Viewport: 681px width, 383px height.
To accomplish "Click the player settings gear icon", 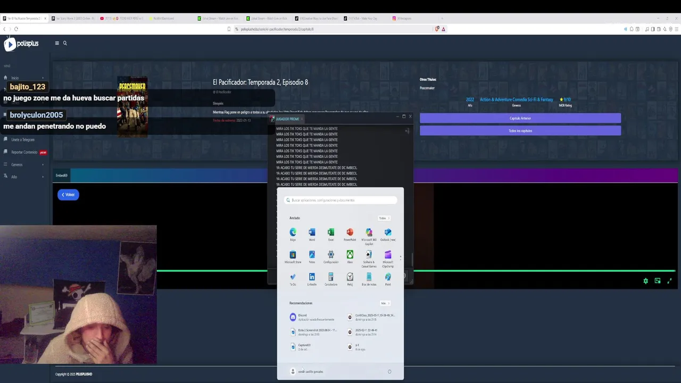I will (x=646, y=281).
